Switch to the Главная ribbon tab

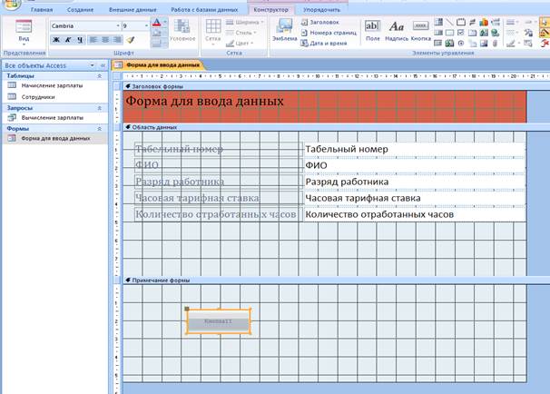42,8
